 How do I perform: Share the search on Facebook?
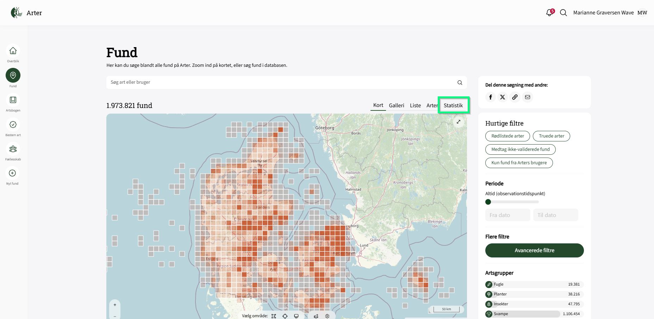point(491,97)
